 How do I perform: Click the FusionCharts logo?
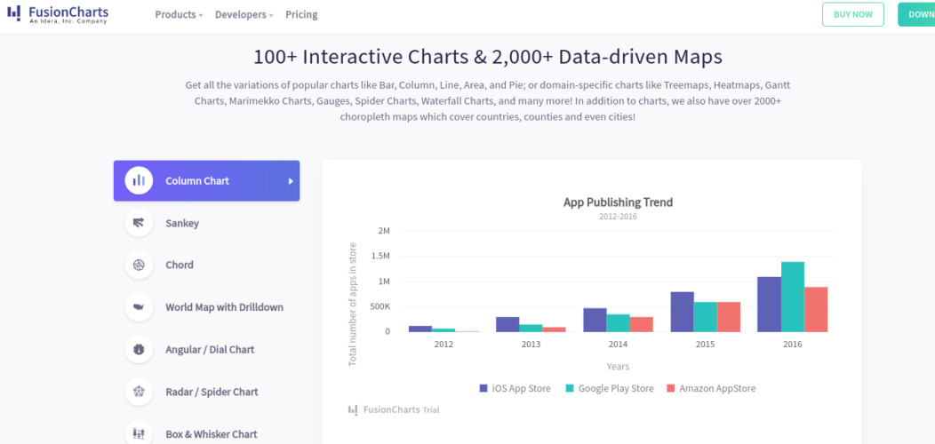tap(58, 13)
